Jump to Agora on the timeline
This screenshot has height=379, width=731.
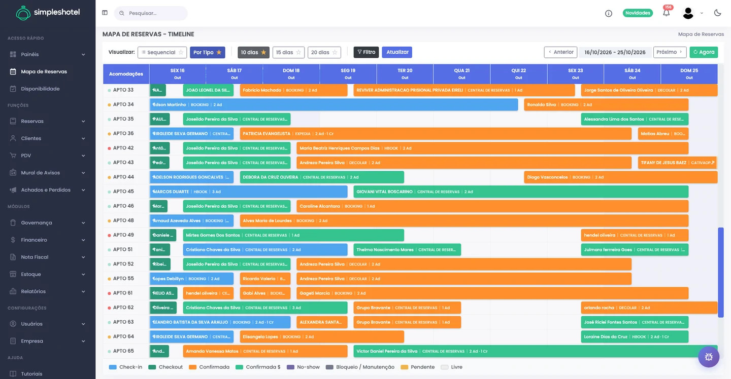coord(704,52)
